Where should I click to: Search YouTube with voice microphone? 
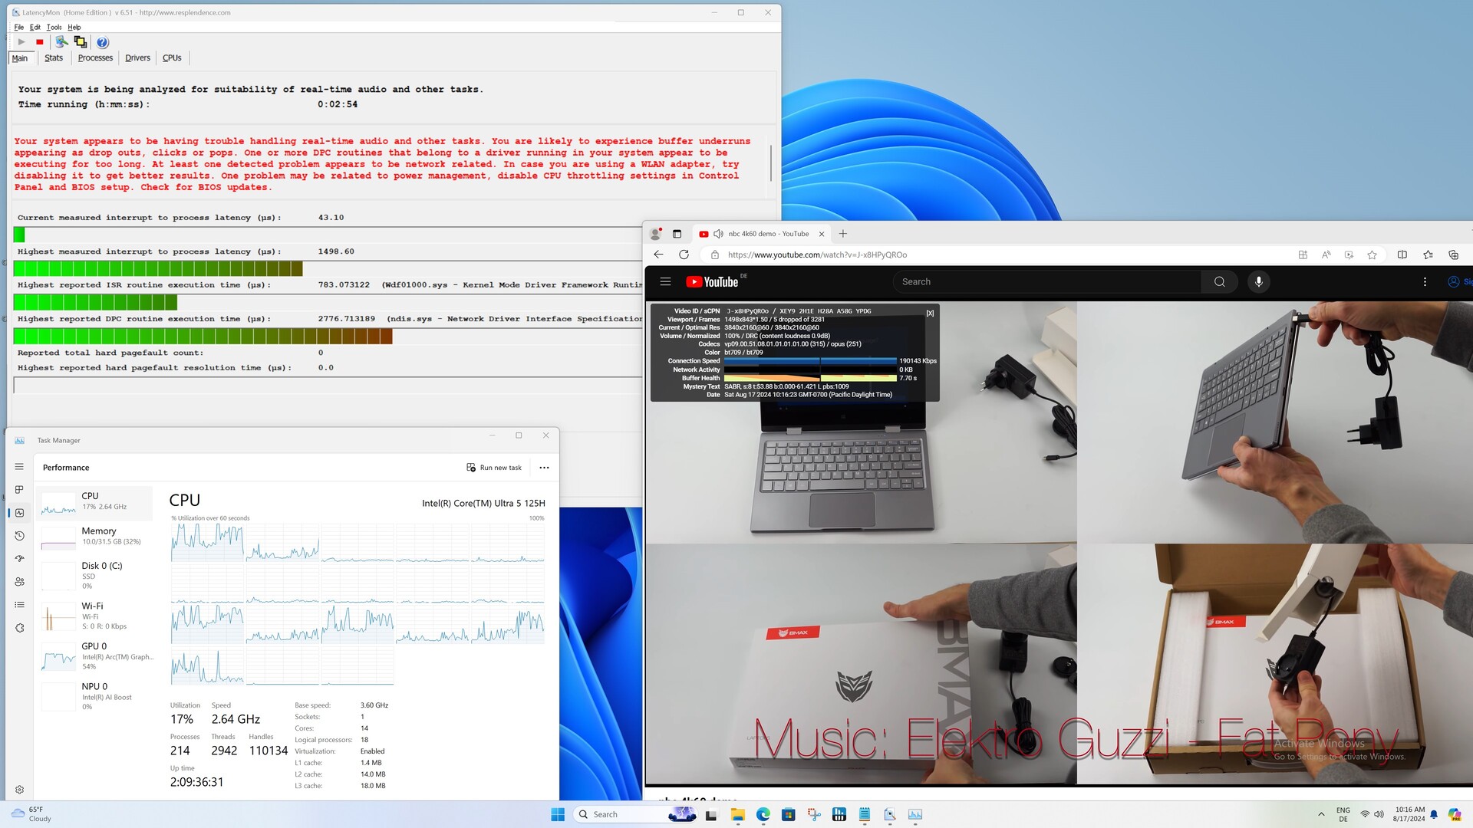point(1258,281)
